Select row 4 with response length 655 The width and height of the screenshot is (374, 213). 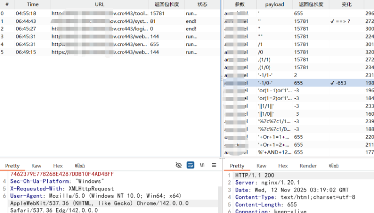click(110, 44)
